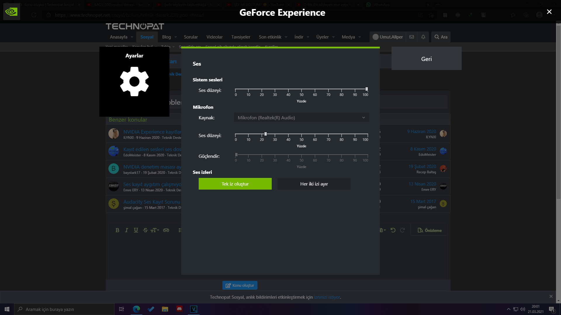Close the GeForce Experience overlay

coord(549,12)
